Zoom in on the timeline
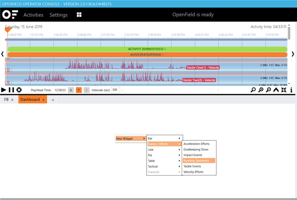 [x=261, y=90]
